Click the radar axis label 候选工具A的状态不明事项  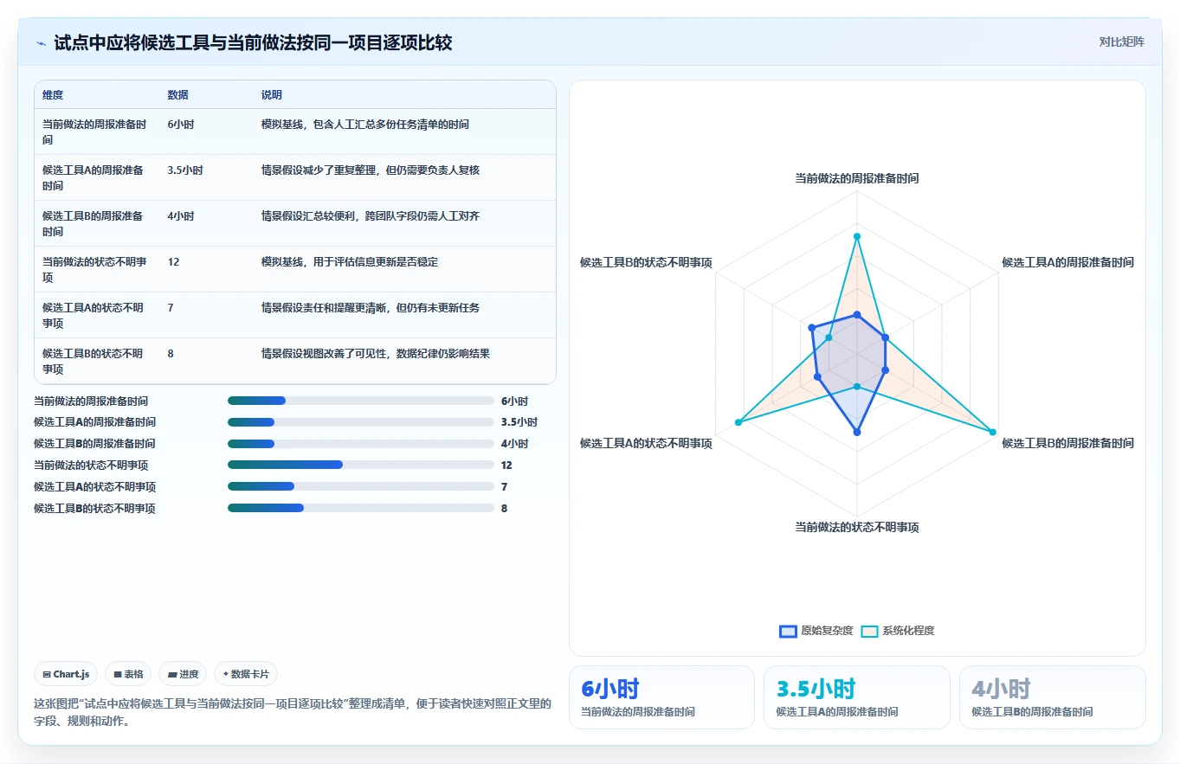tap(646, 443)
